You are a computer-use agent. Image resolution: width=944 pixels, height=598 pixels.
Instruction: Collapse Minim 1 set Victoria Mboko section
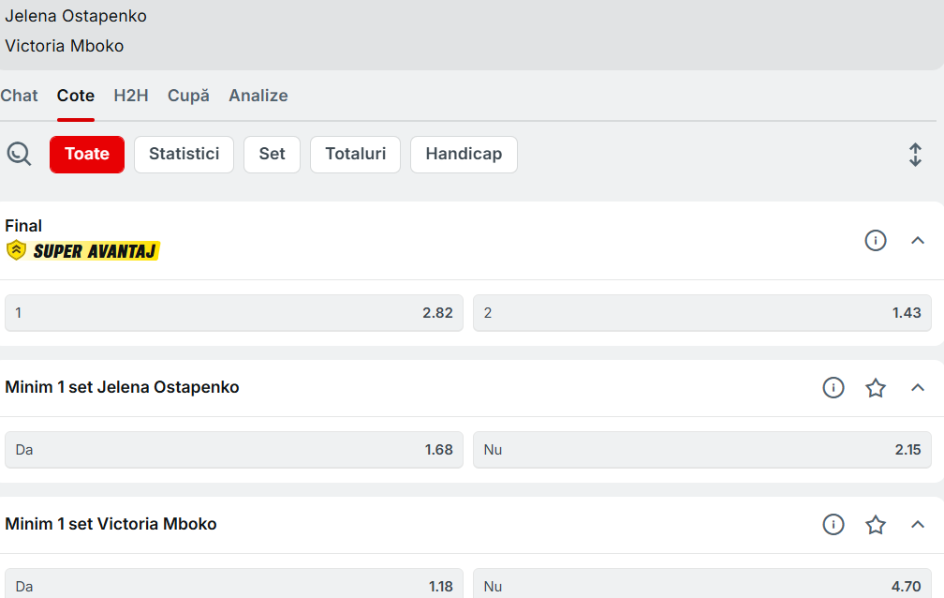point(918,525)
